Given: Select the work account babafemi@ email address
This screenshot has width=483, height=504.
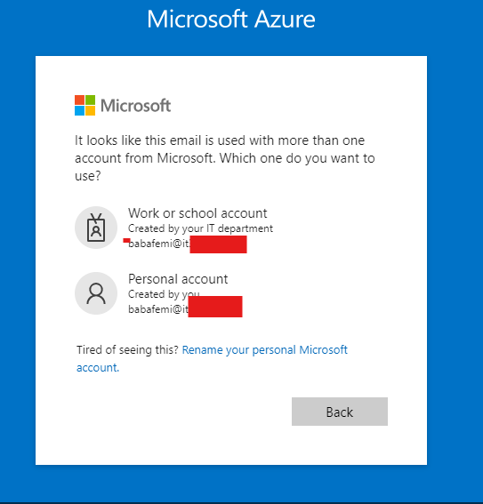Looking at the screenshot, I should click(x=187, y=244).
